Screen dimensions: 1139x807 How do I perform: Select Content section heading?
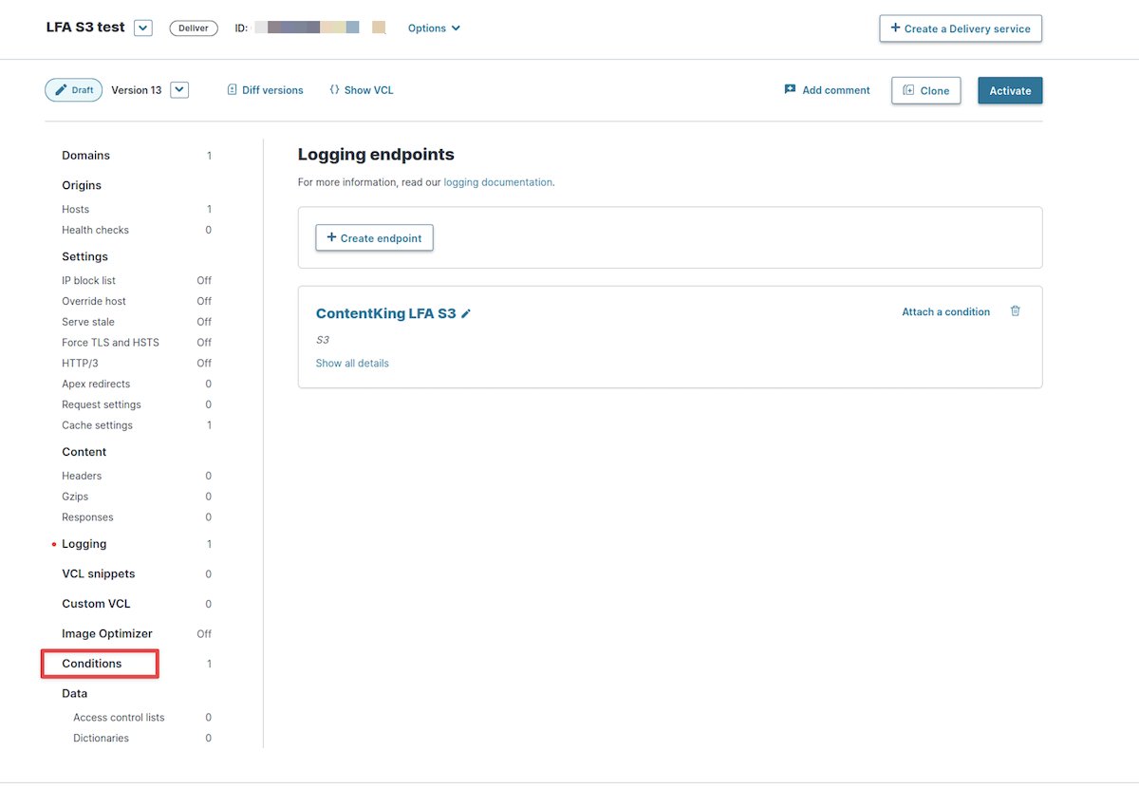[x=84, y=452]
